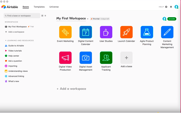Click the User Studies label
181x113 pixels.
click(106, 41)
